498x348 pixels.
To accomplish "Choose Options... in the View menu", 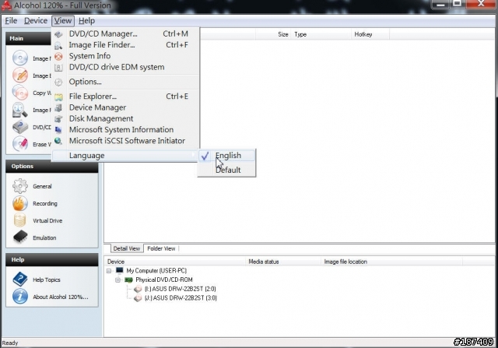I will tap(125, 82).
